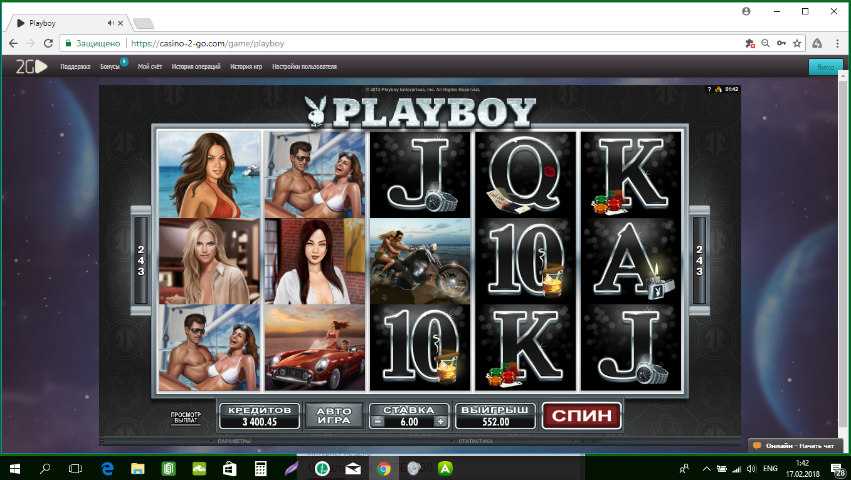Open Task View on taskbar

(x=75, y=467)
